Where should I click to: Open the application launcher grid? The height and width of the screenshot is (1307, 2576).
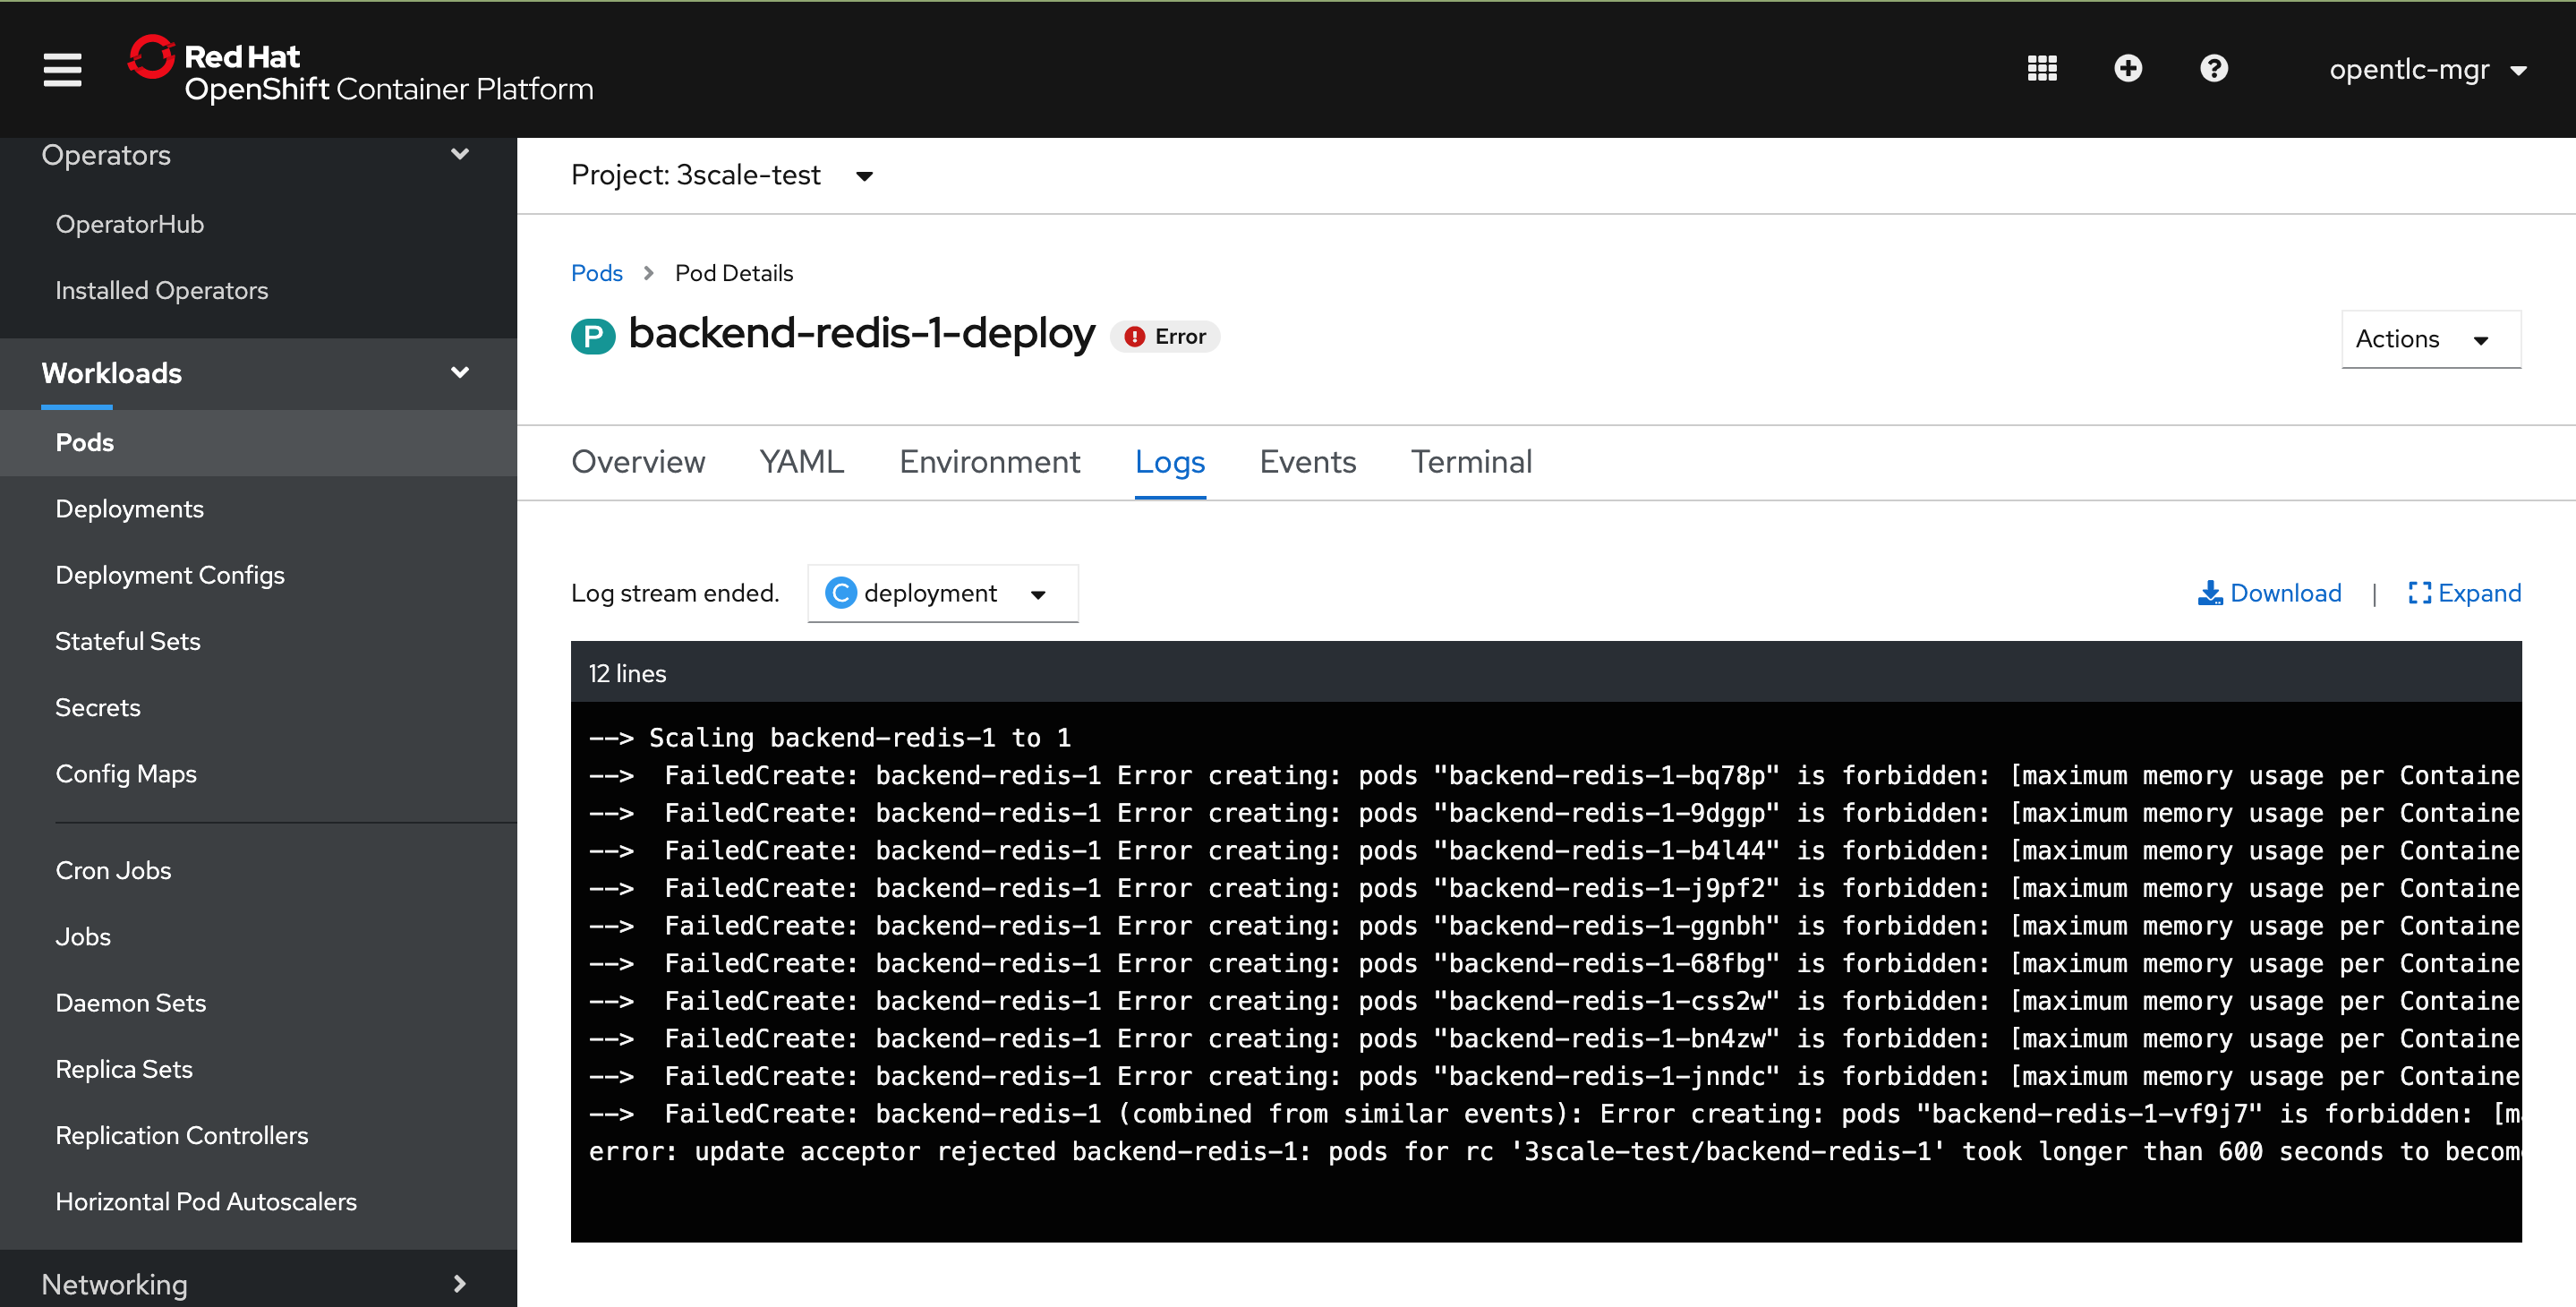[x=2041, y=68]
